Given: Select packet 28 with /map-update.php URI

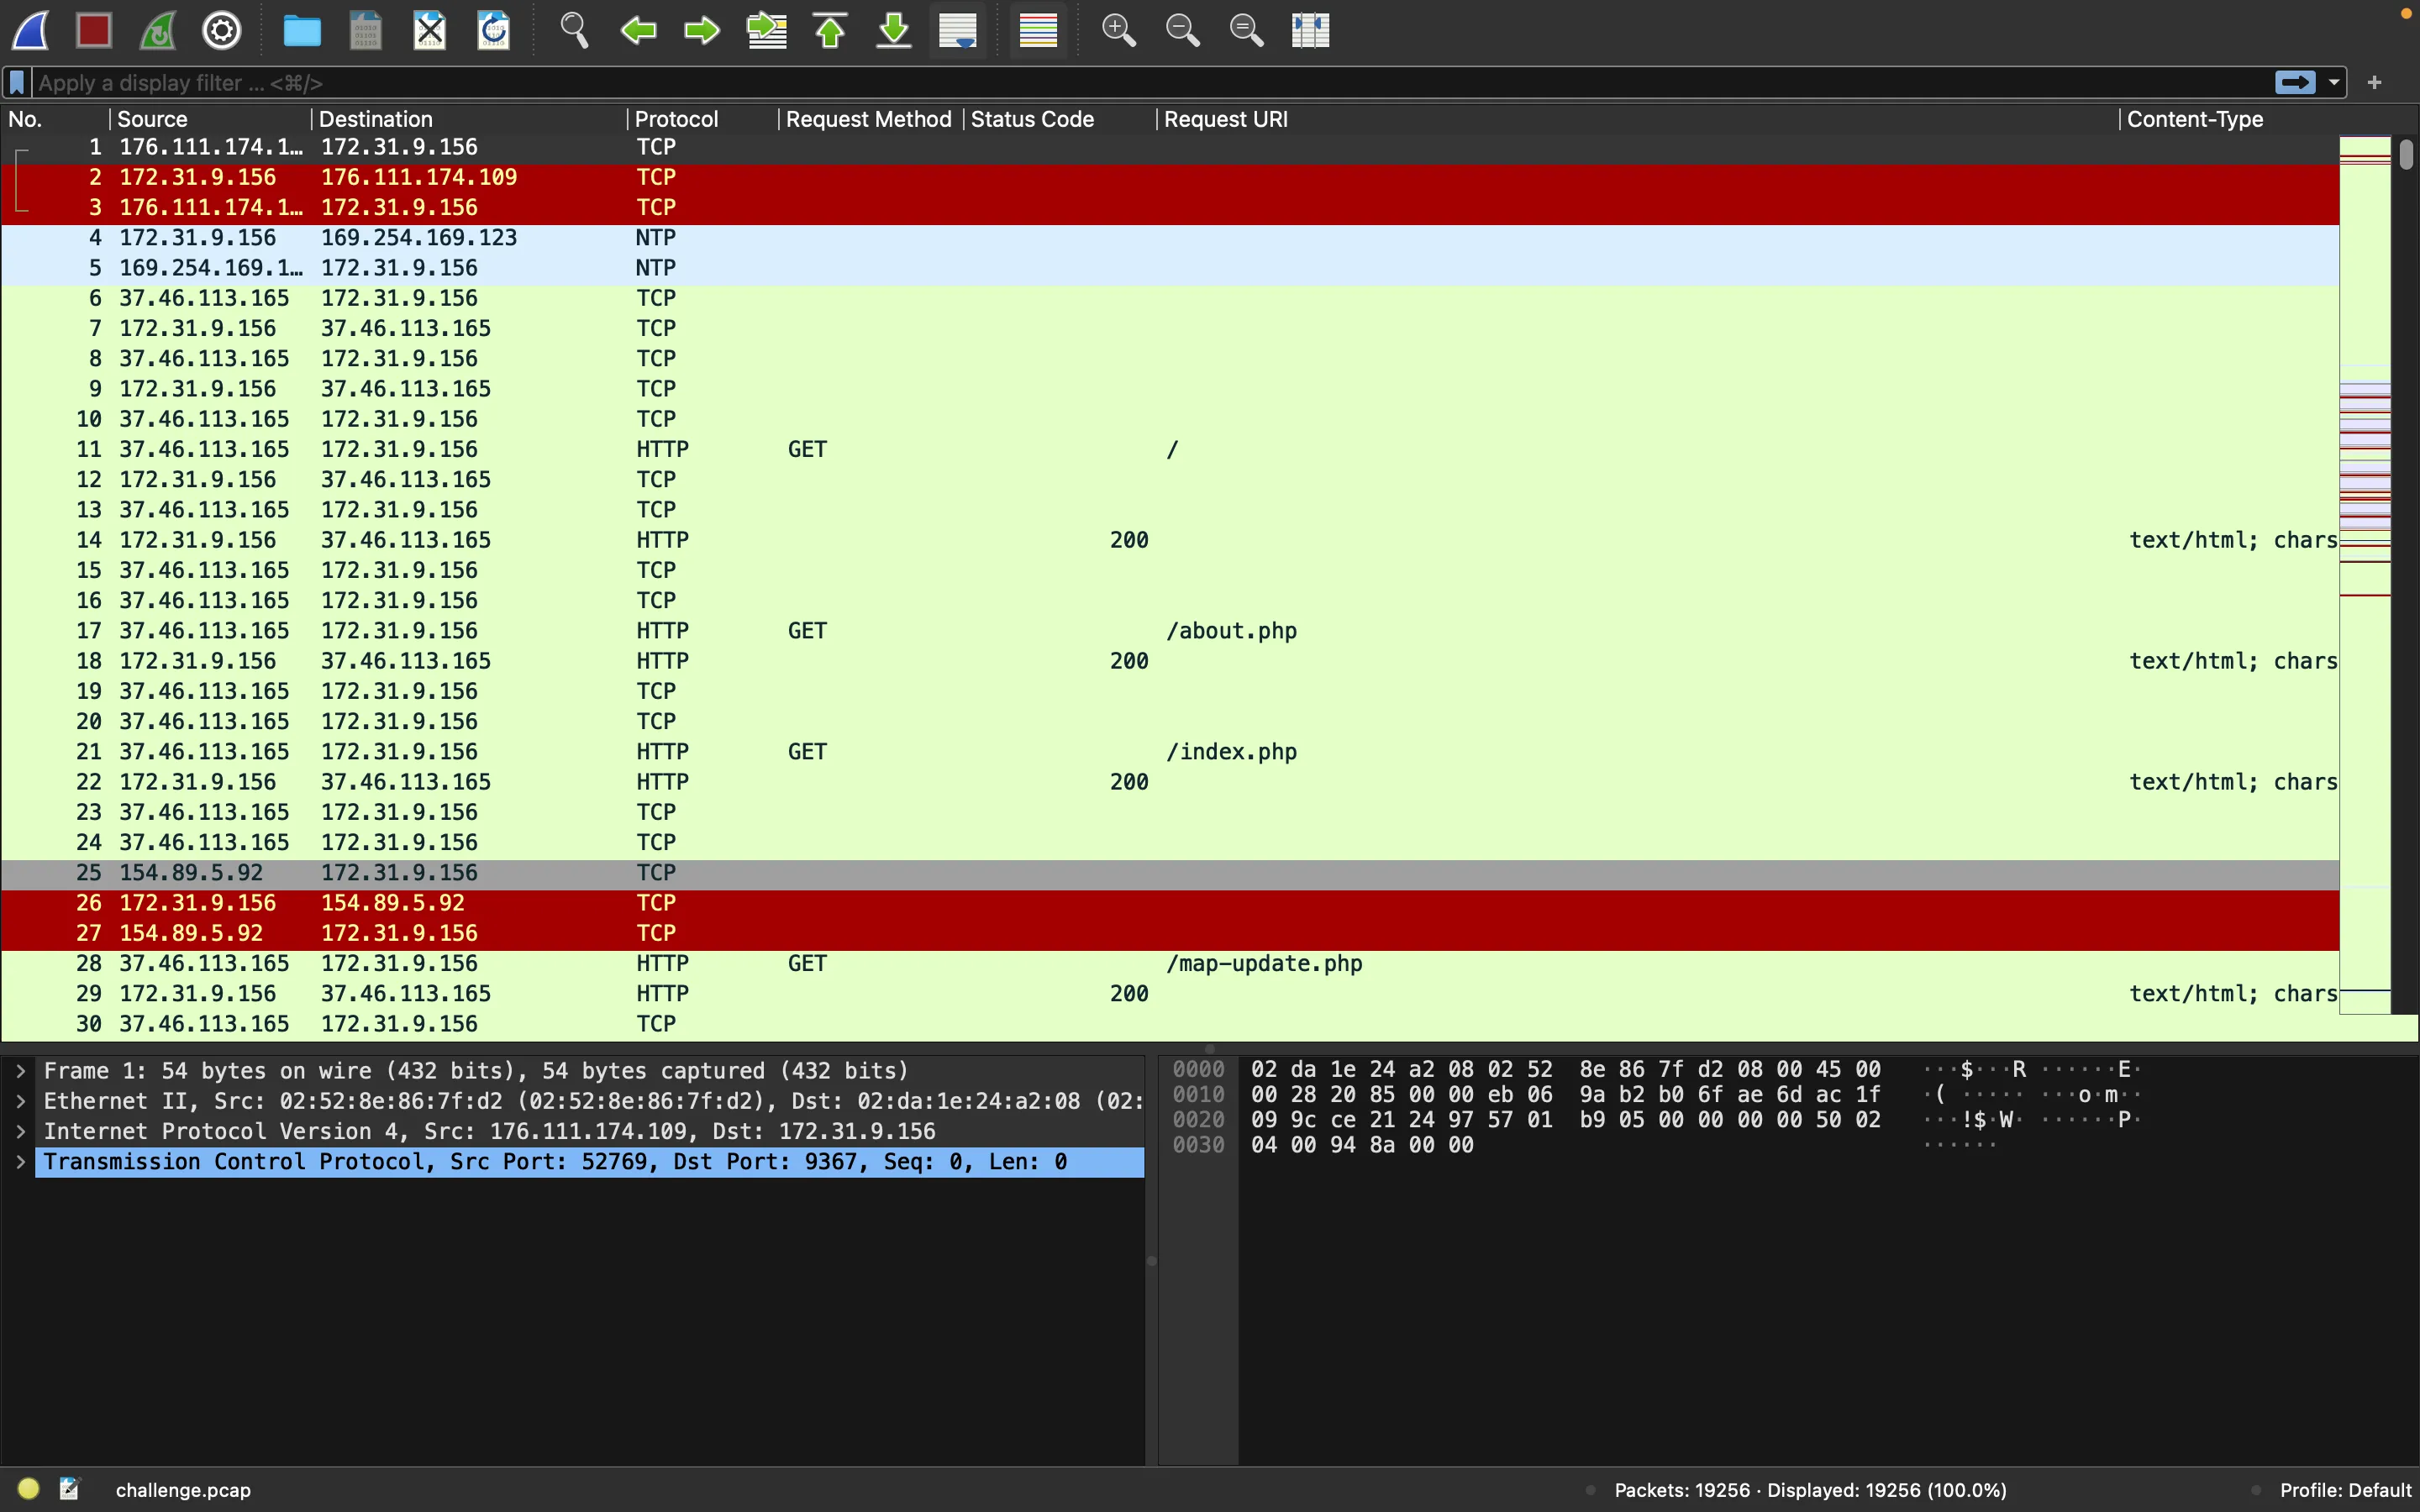Looking at the screenshot, I should click(x=1170, y=964).
